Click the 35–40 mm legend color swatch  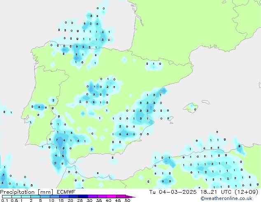point(102,197)
